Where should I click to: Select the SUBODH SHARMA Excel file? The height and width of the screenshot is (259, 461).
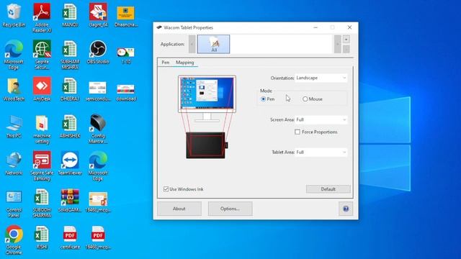(42, 203)
